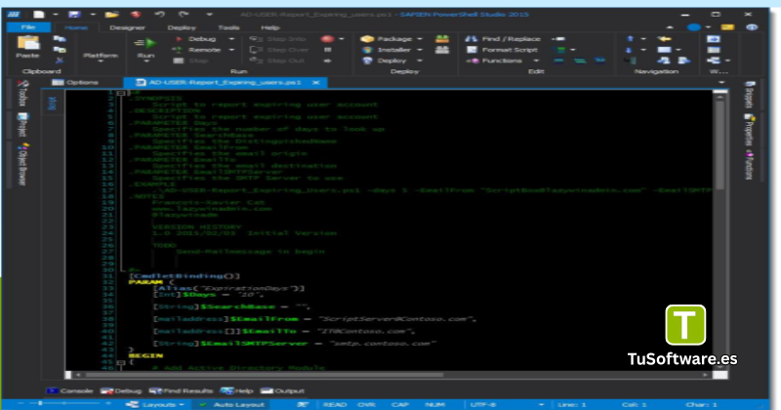The height and width of the screenshot is (410, 781).
Task: Open the Object Browser side panel
Action: [x=21, y=164]
